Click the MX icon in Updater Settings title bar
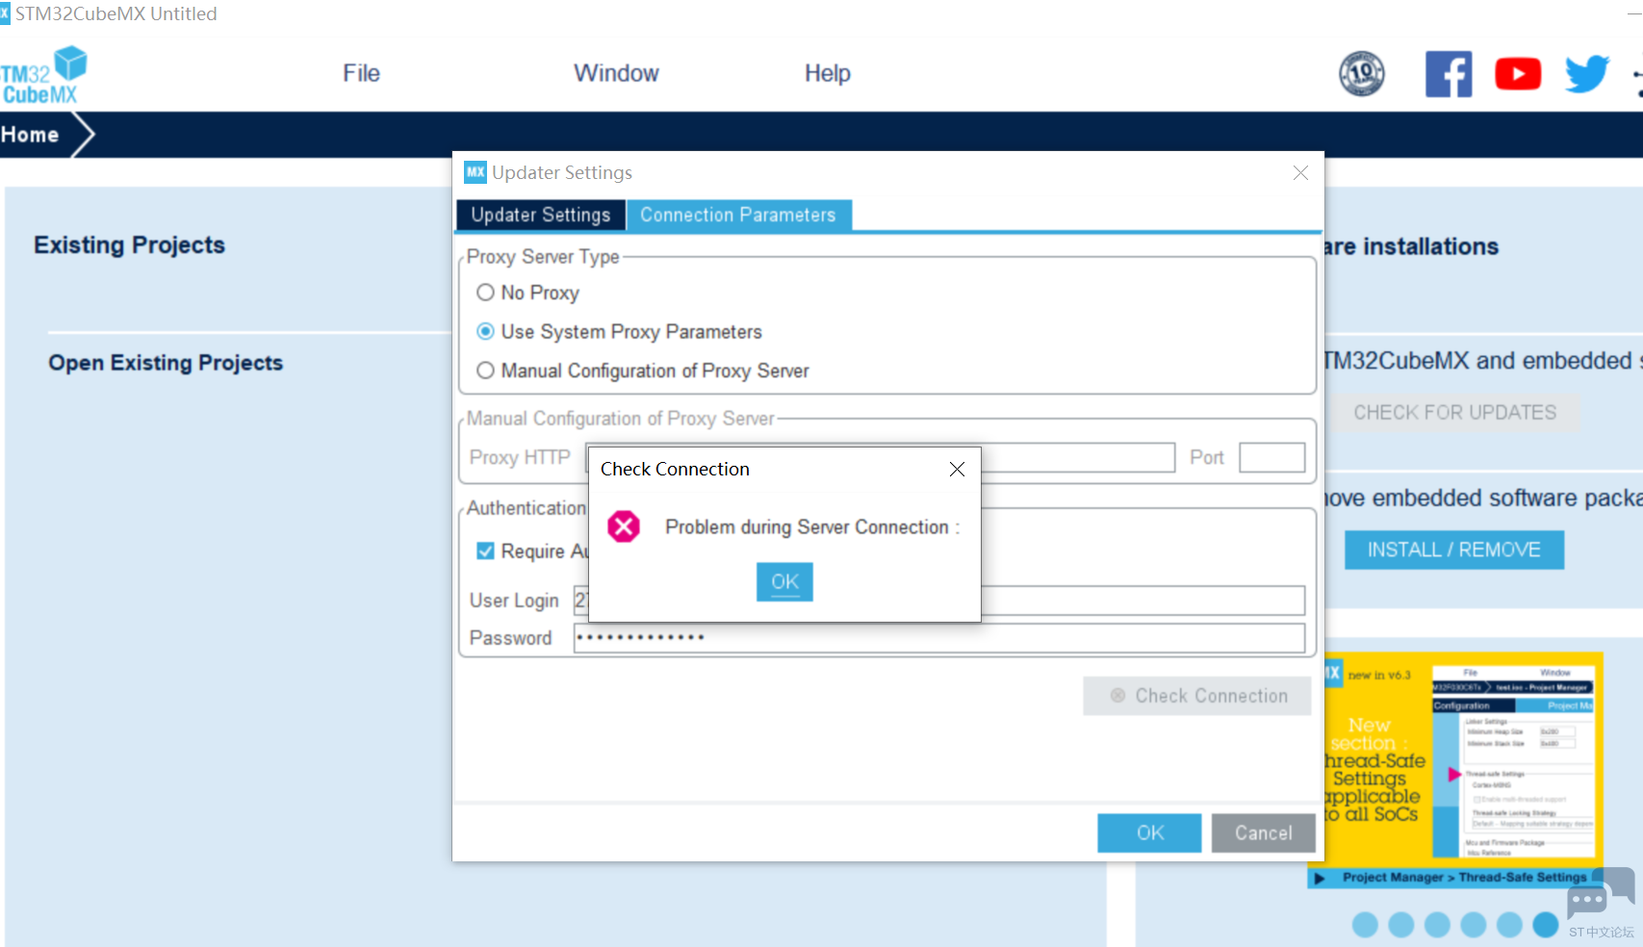 (475, 172)
